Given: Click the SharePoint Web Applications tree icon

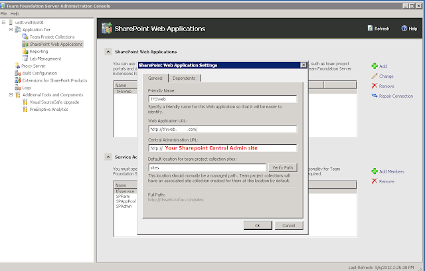Looking at the screenshot, I should click(x=25, y=45).
